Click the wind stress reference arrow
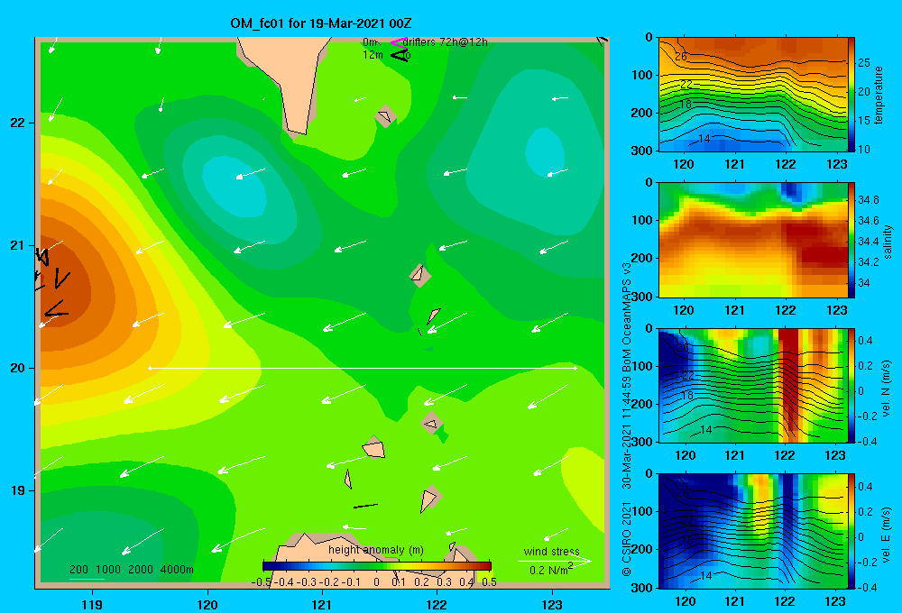The height and width of the screenshot is (613, 902). [554, 561]
